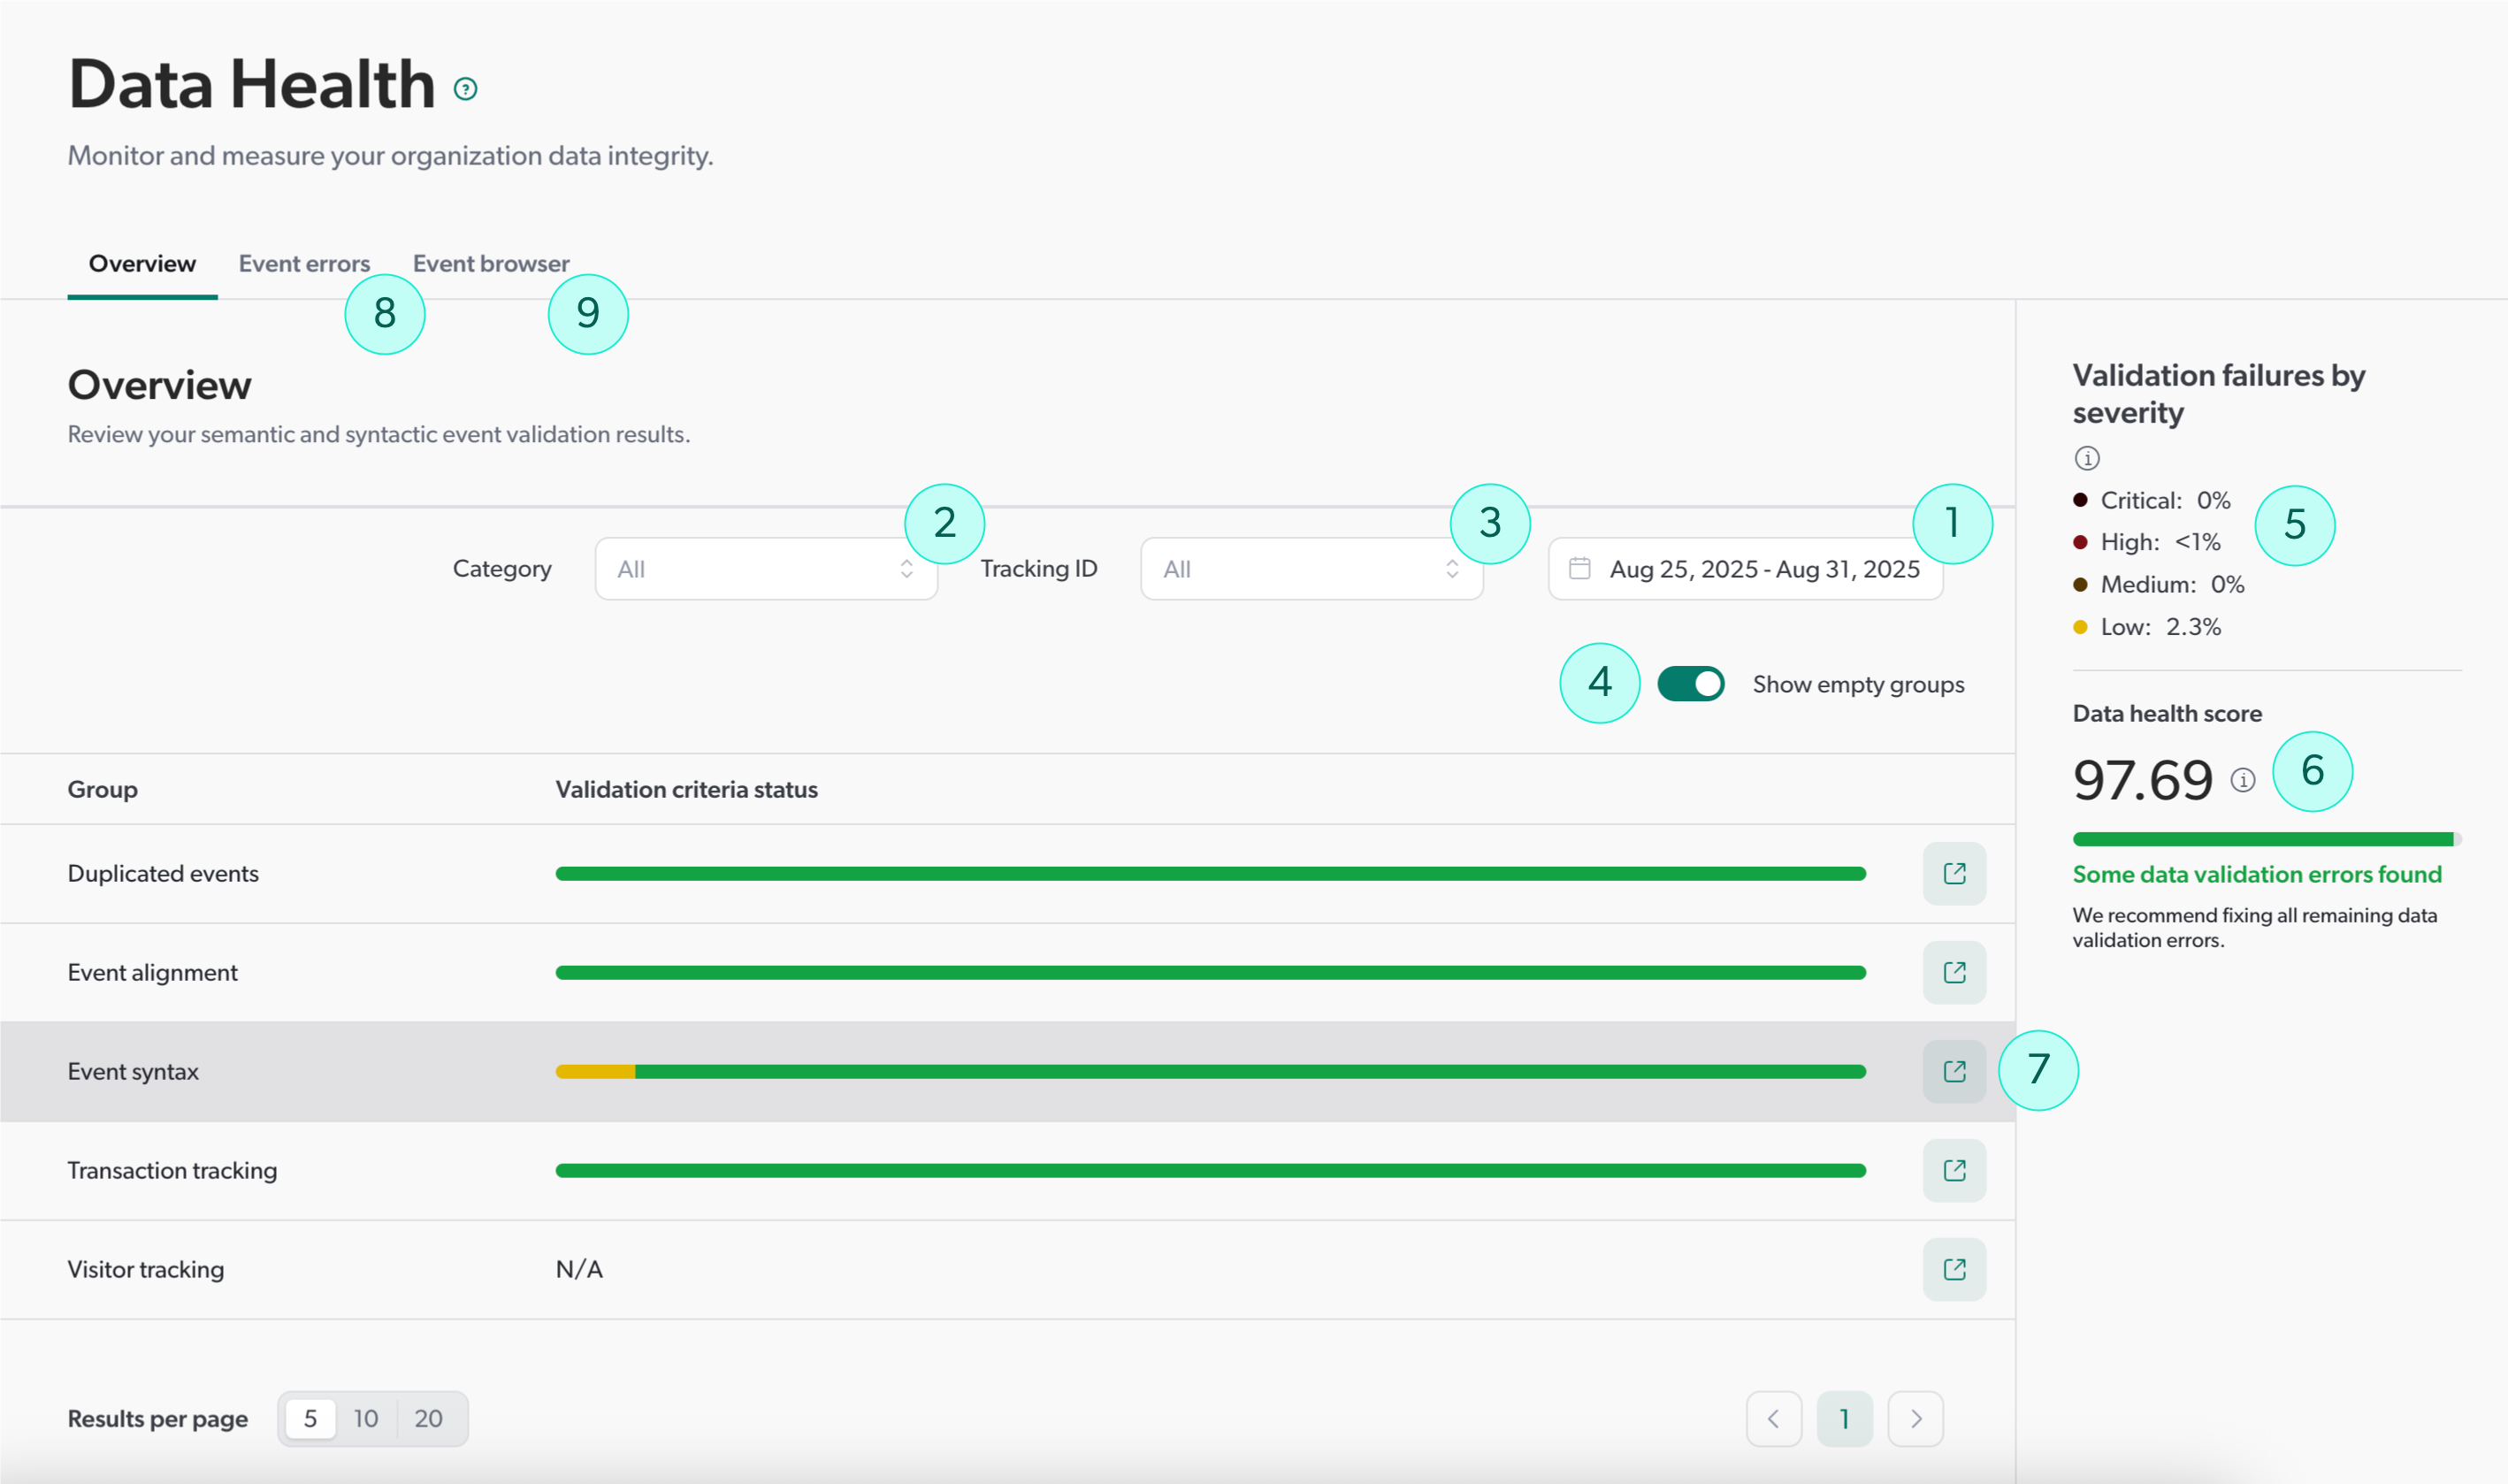Open the Category dropdown
2508x1484 pixels.
(x=765, y=568)
